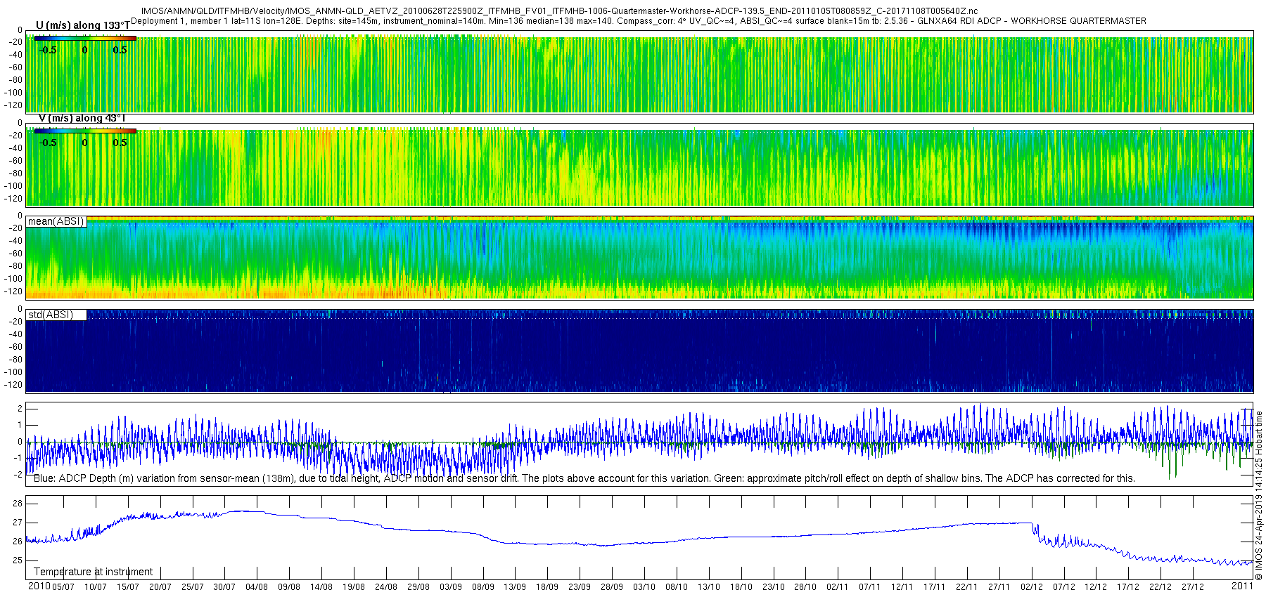
Task: Select the 'V (m/s) along 43°T' panel label
Action: (82, 119)
